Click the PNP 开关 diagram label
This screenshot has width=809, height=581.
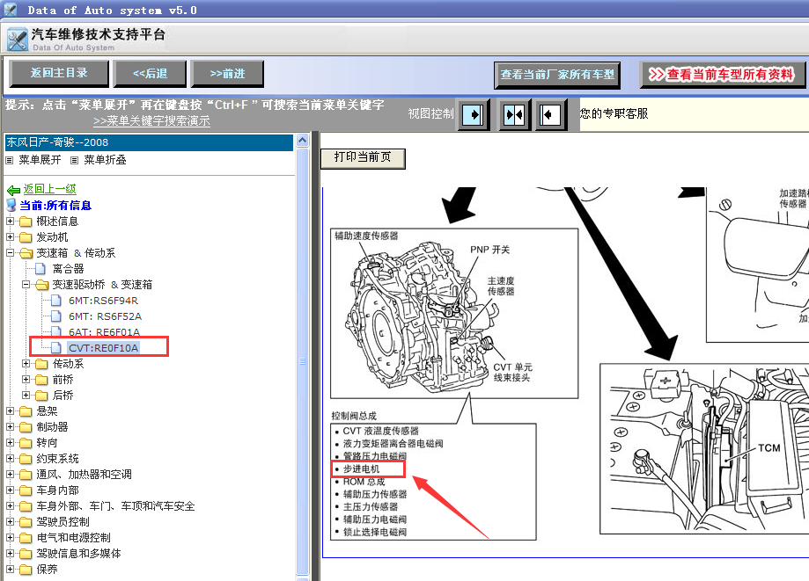(489, 250)
